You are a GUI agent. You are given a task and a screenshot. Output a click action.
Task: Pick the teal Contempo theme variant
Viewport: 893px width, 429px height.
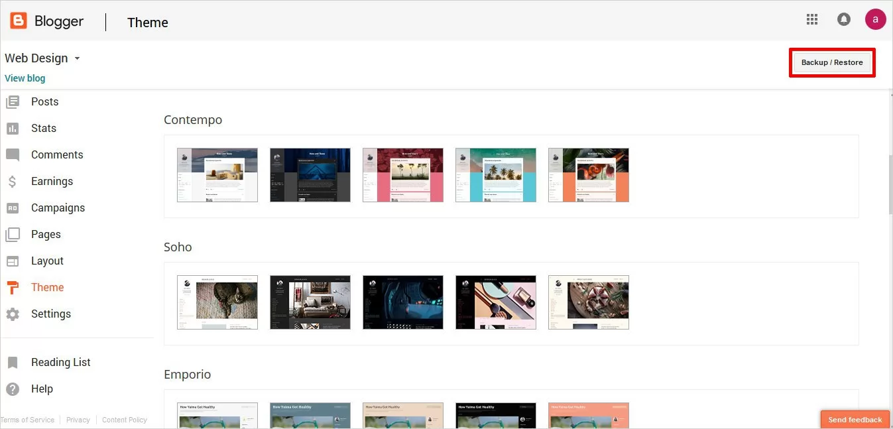point(496,175)
